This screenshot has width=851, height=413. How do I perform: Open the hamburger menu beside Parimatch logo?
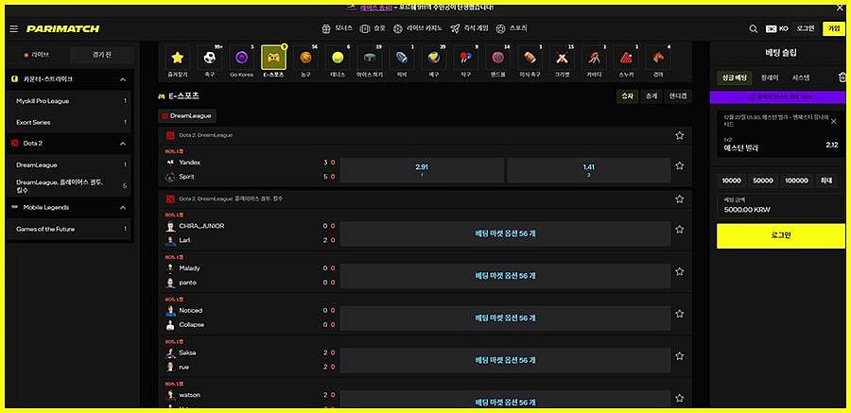pyautogui.click(x=13, y=29)
